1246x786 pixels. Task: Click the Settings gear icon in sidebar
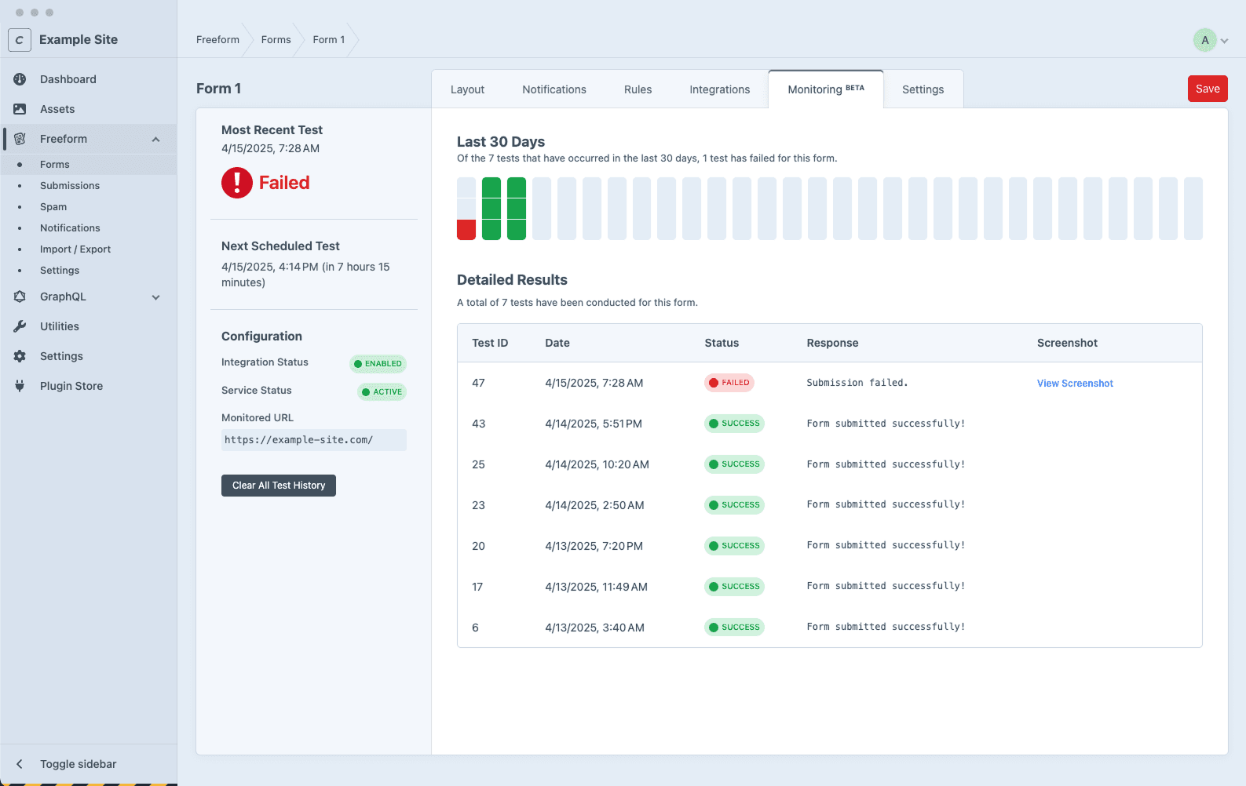tap(20, 356)
